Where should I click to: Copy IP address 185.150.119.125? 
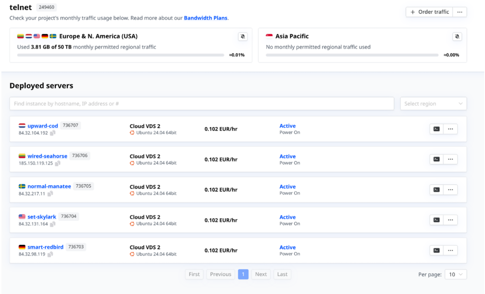58,163
